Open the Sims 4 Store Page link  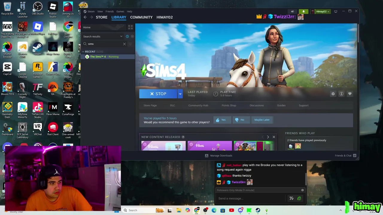[x=150, y=105]
